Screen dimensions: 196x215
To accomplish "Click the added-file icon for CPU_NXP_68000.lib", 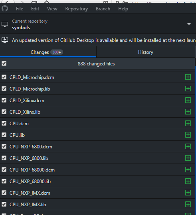I will click(188, 181).
